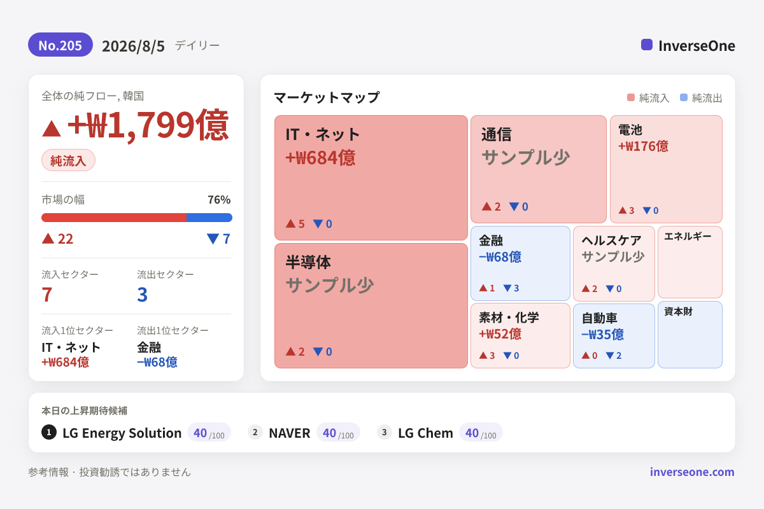
Task: Open the LG Energy Solution candidate
Action: [x=122, y=433]
